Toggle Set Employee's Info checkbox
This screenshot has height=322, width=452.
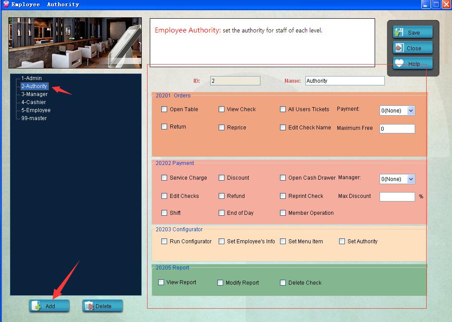(x=221, y=241)
